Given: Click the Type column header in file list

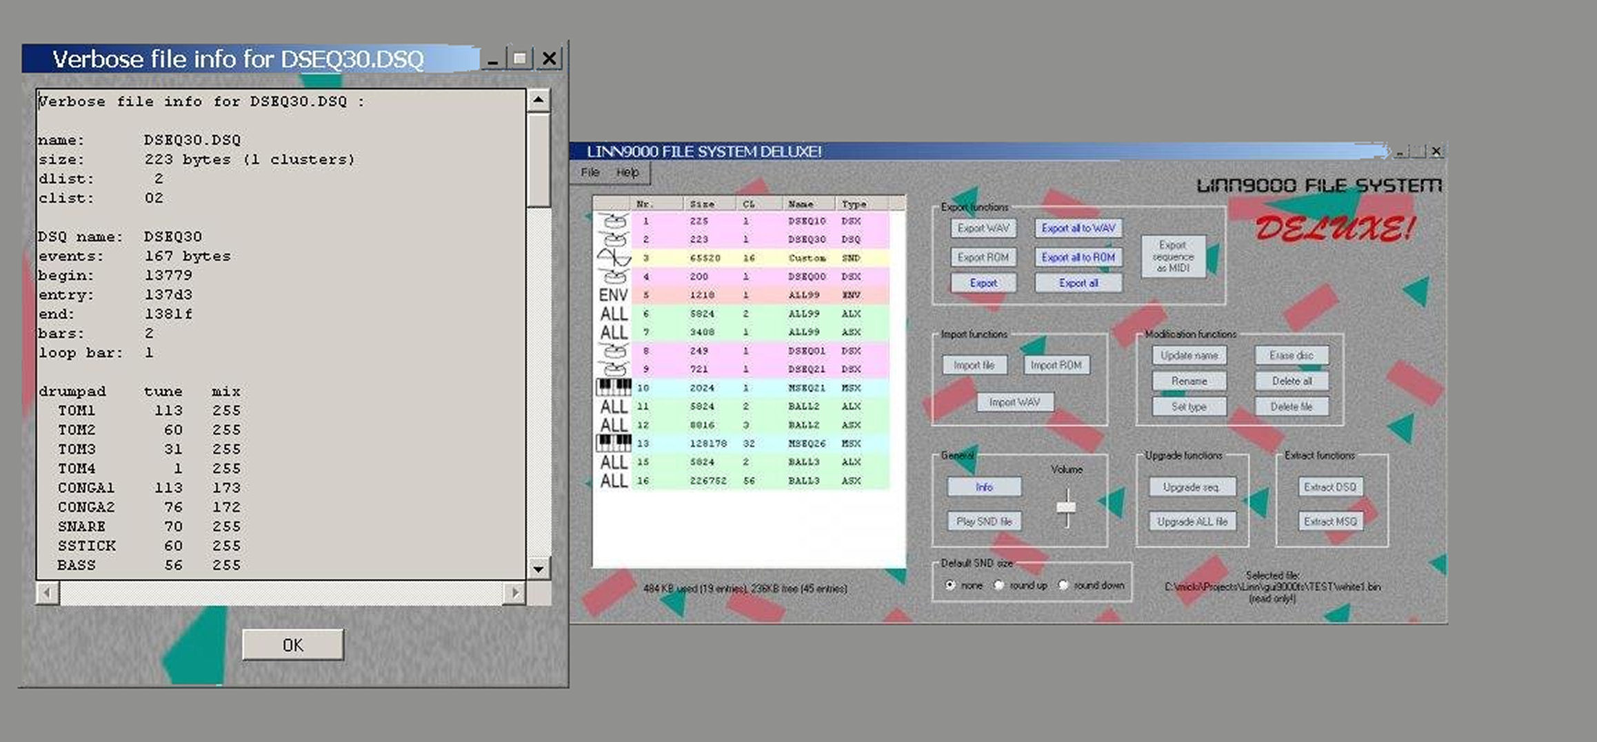Looking at the screenshot, I should pyautogui.click(x=862, y=203).
